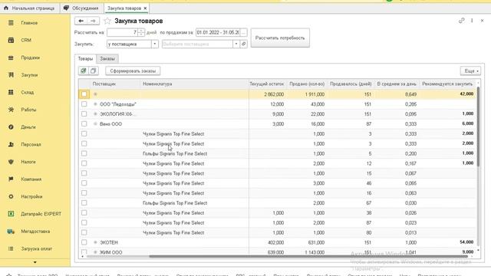This screenshot has width=491, height=276.
Task: Open the Закупить dropdown arrow
Action: point(155,44)
